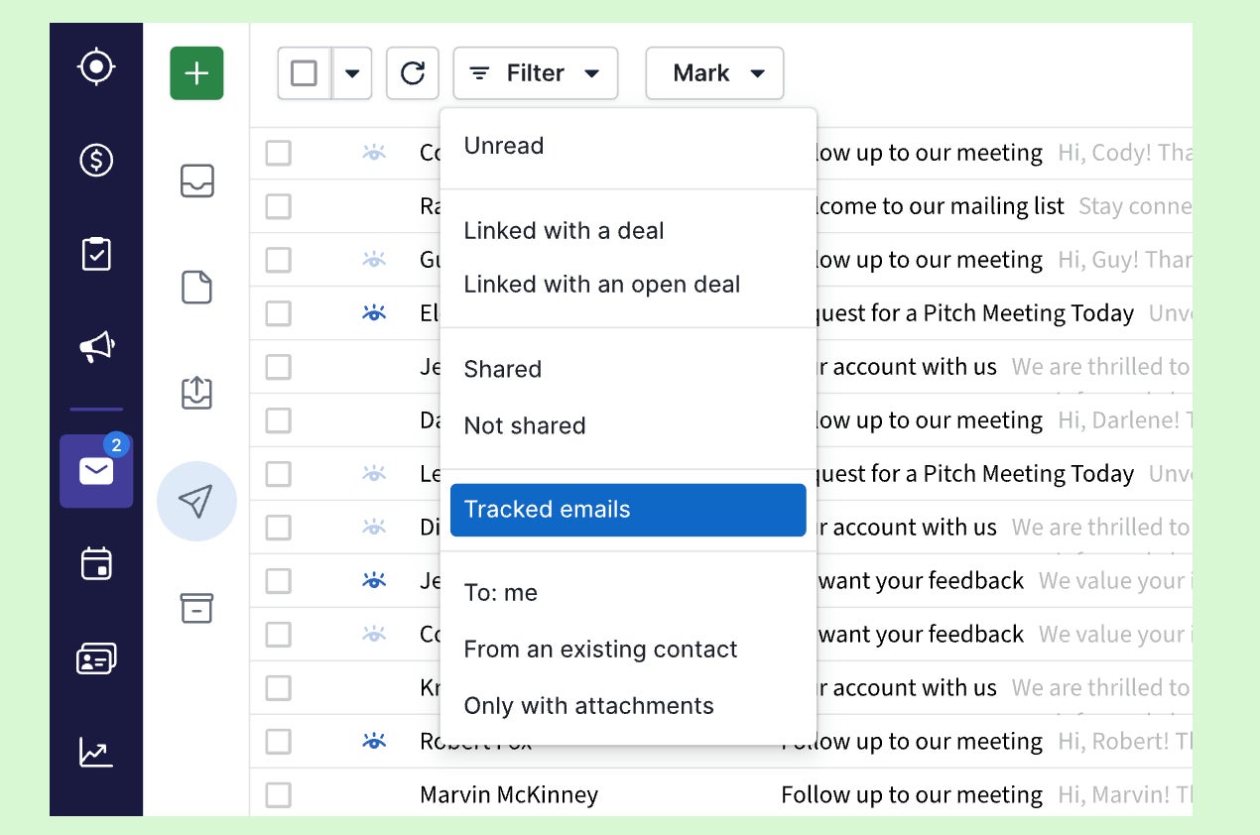Click dark eye icon on row starting Je feedback
The height and width of the screenshot is (835, 1260).
click(x=374, y=581)
